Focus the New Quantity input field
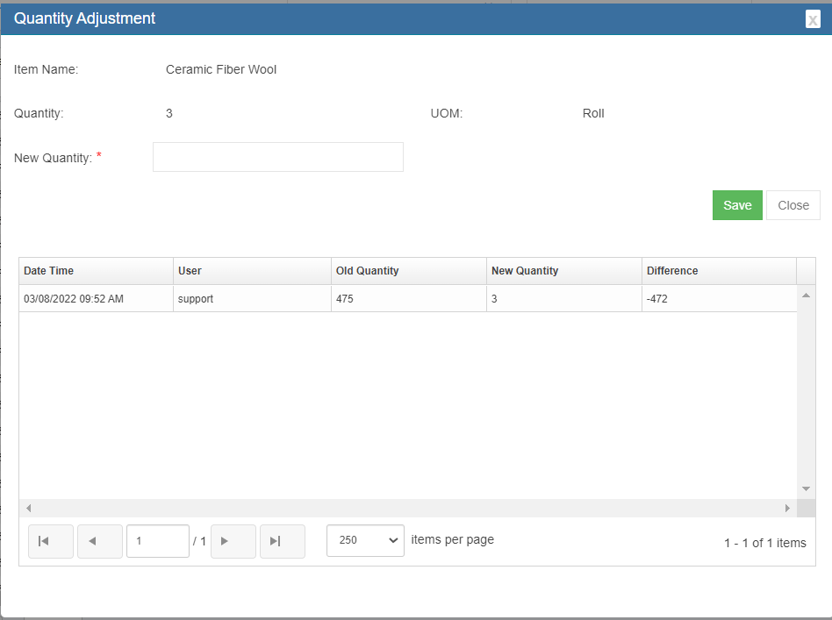 tap(277, 157)
